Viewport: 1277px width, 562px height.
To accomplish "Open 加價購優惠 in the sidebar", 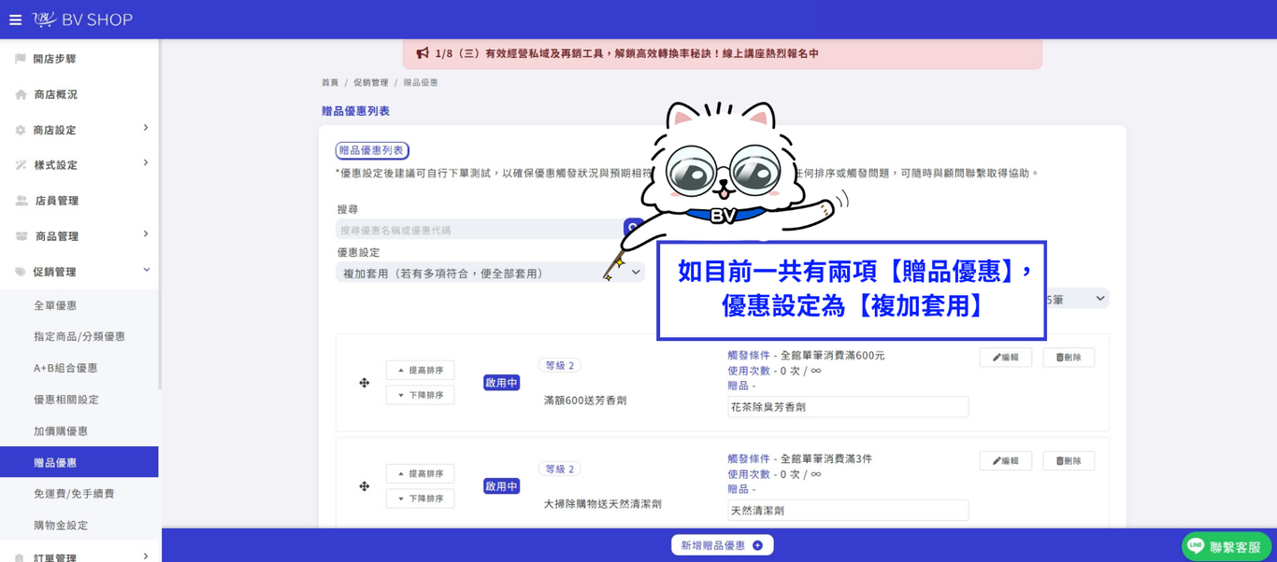I will pyautogui.click(x=61, y=431).
